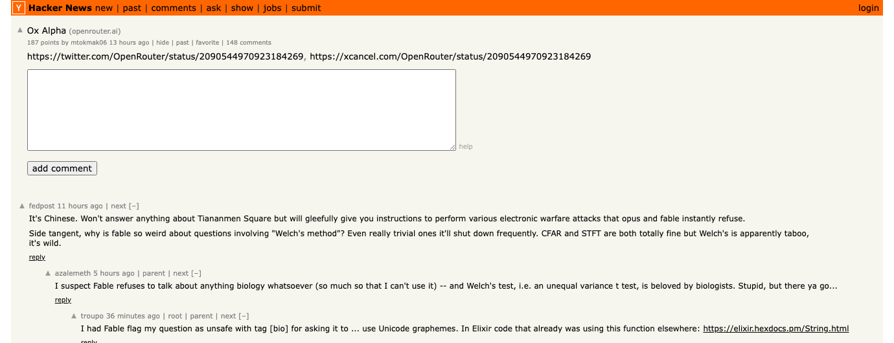Upvote fedpost's comment

coord(23,206)
